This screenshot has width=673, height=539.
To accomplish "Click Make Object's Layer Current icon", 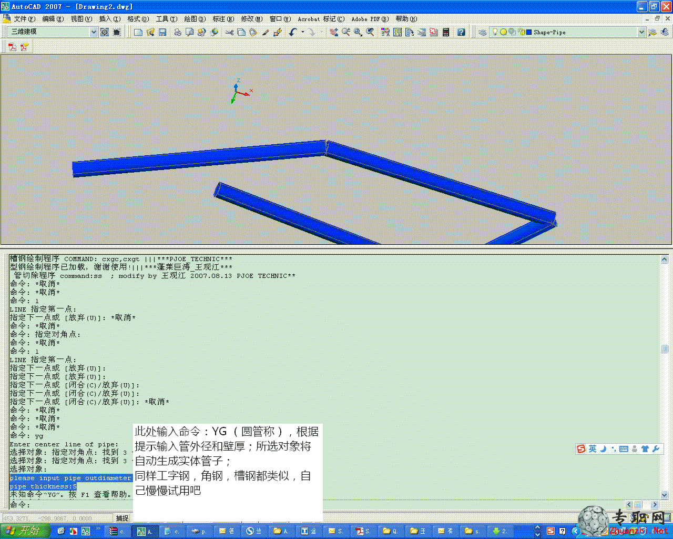I will pyautogui.click(x=652, y=32).
